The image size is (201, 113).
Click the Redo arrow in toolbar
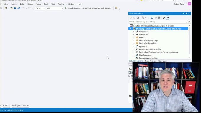29,8
